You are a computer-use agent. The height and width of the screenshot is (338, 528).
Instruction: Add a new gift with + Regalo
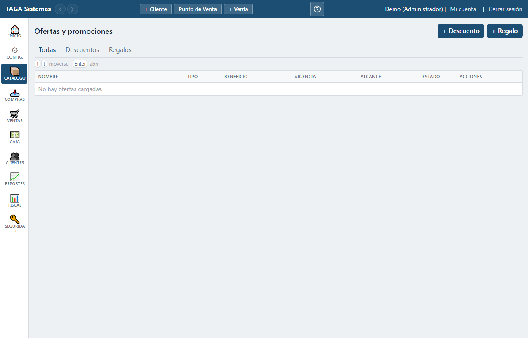(504, 31)
